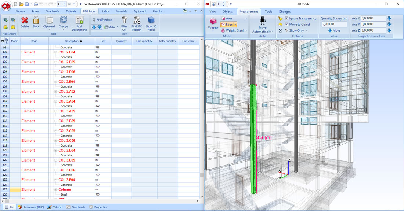The width and height of the screenshot is (404, 211).
Task: Open the Tools tab in 3D model window
Action: pos(268,12)
